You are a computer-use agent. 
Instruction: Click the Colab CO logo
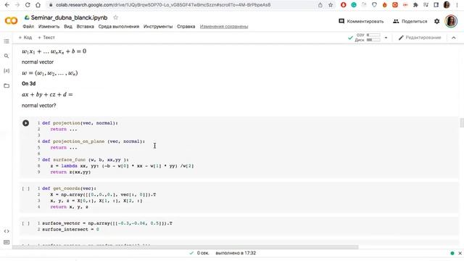coord(12,21)
